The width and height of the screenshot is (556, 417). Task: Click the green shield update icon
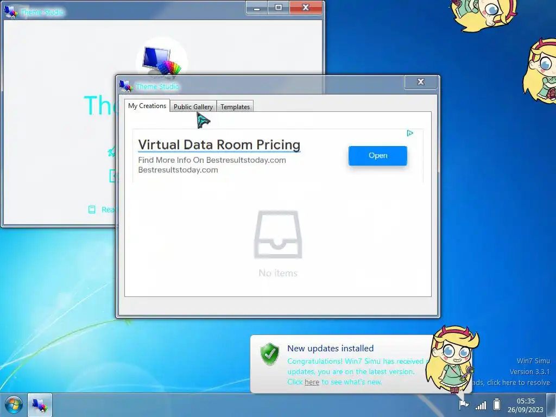[270, 354]
